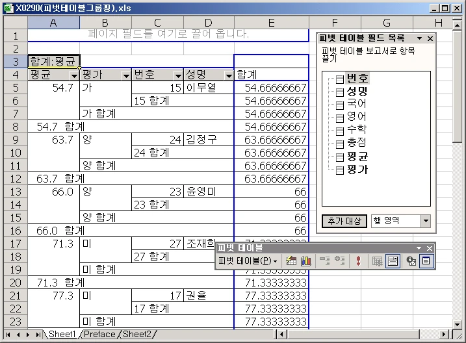Switch to the Preface sheet tab
466x343 pixels.
[x=99, y=335]
